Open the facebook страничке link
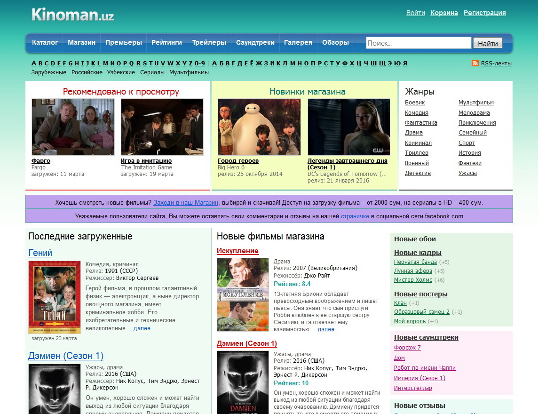This screenshot has height=414, width=538. click(355, 216)
